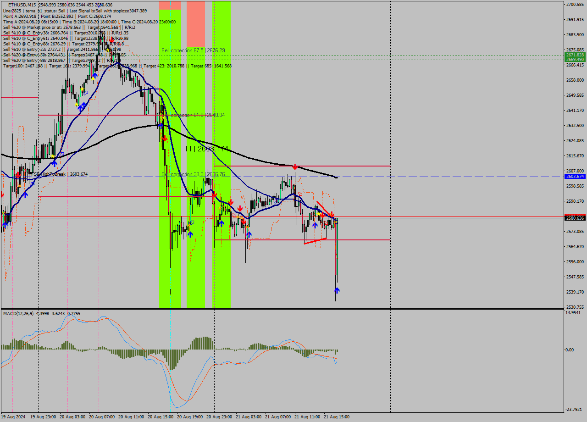Image resolution: width=587 pixels, height=422 pixels.
Task: Click the '20 Aug 19:00' time label
Action: point(190,417)
